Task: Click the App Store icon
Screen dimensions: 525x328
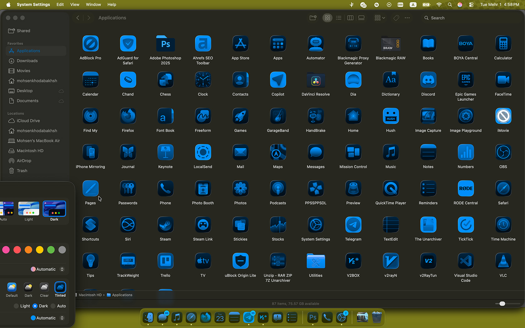Action: tap(240, 44)
